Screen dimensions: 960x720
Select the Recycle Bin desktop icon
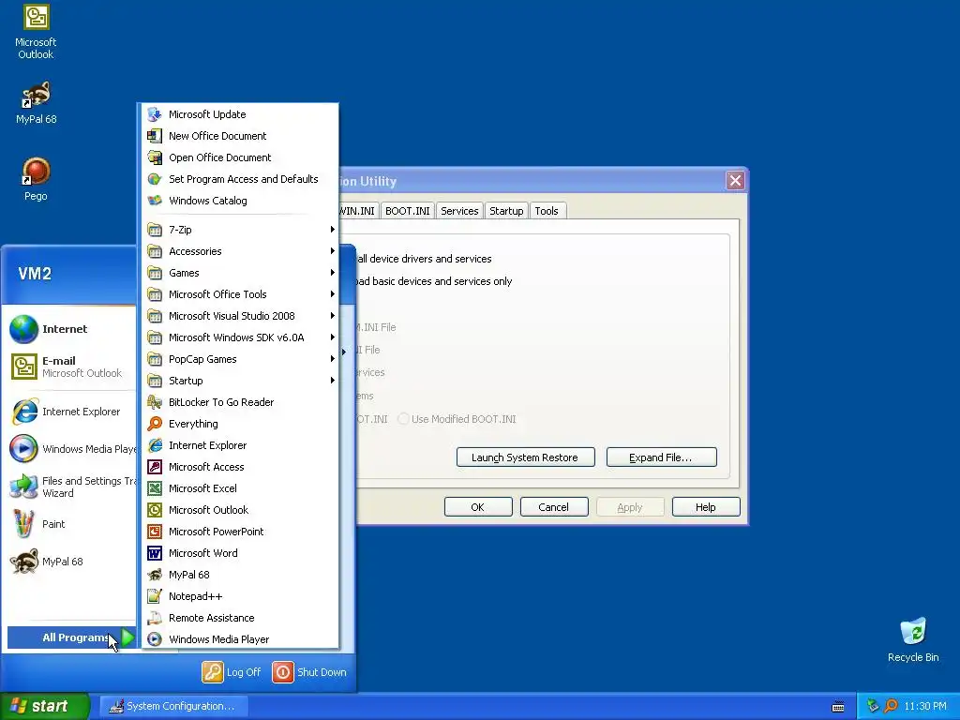click(x=913, y=639)
